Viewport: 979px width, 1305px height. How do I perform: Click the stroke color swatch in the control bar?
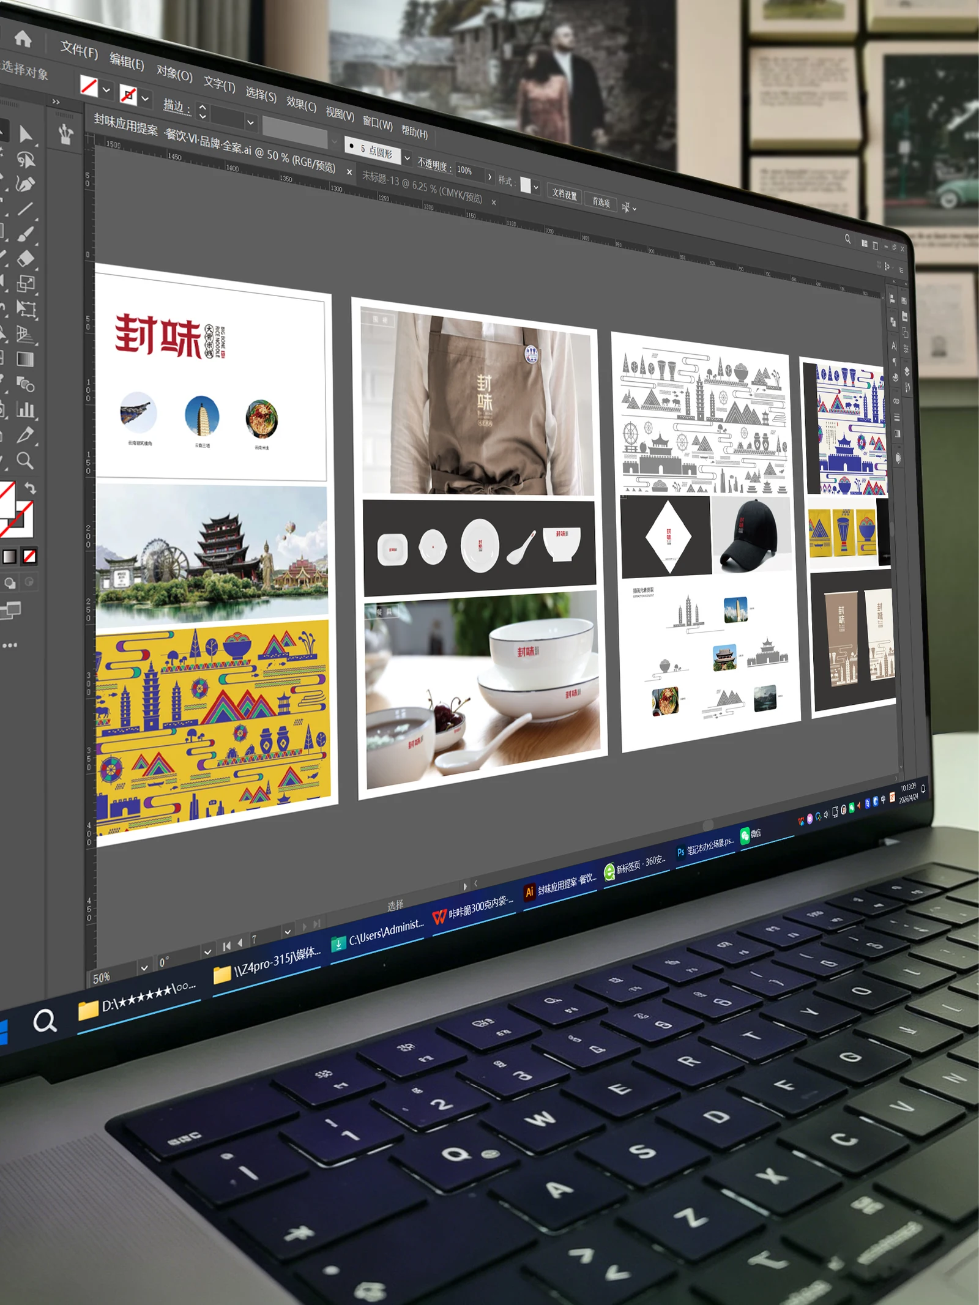128,94
